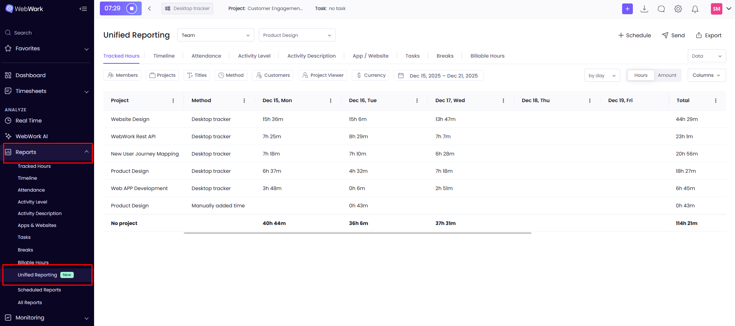This screenshot has height=326, width=735.
Task: Open Project column three-dot menu
Action: [173, 101]
